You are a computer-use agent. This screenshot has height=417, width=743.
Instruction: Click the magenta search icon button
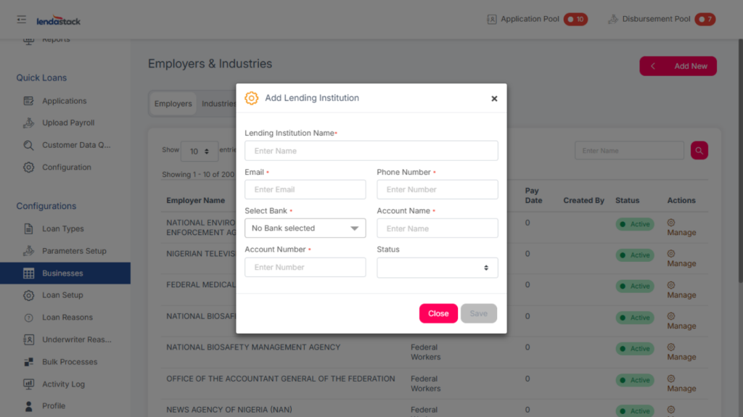click(699, 150)
